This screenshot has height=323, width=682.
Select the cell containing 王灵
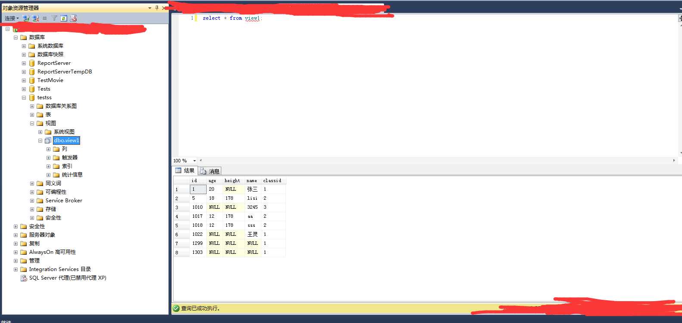[253, 234]
